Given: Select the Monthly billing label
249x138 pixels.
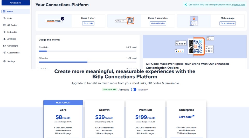Looking at the screenshot, I should tap(143, 90).
